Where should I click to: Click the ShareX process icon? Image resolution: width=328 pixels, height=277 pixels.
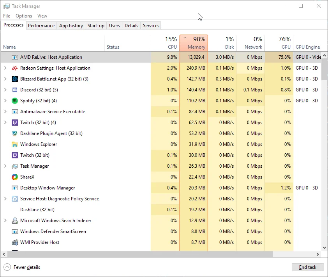coord(15,177)
